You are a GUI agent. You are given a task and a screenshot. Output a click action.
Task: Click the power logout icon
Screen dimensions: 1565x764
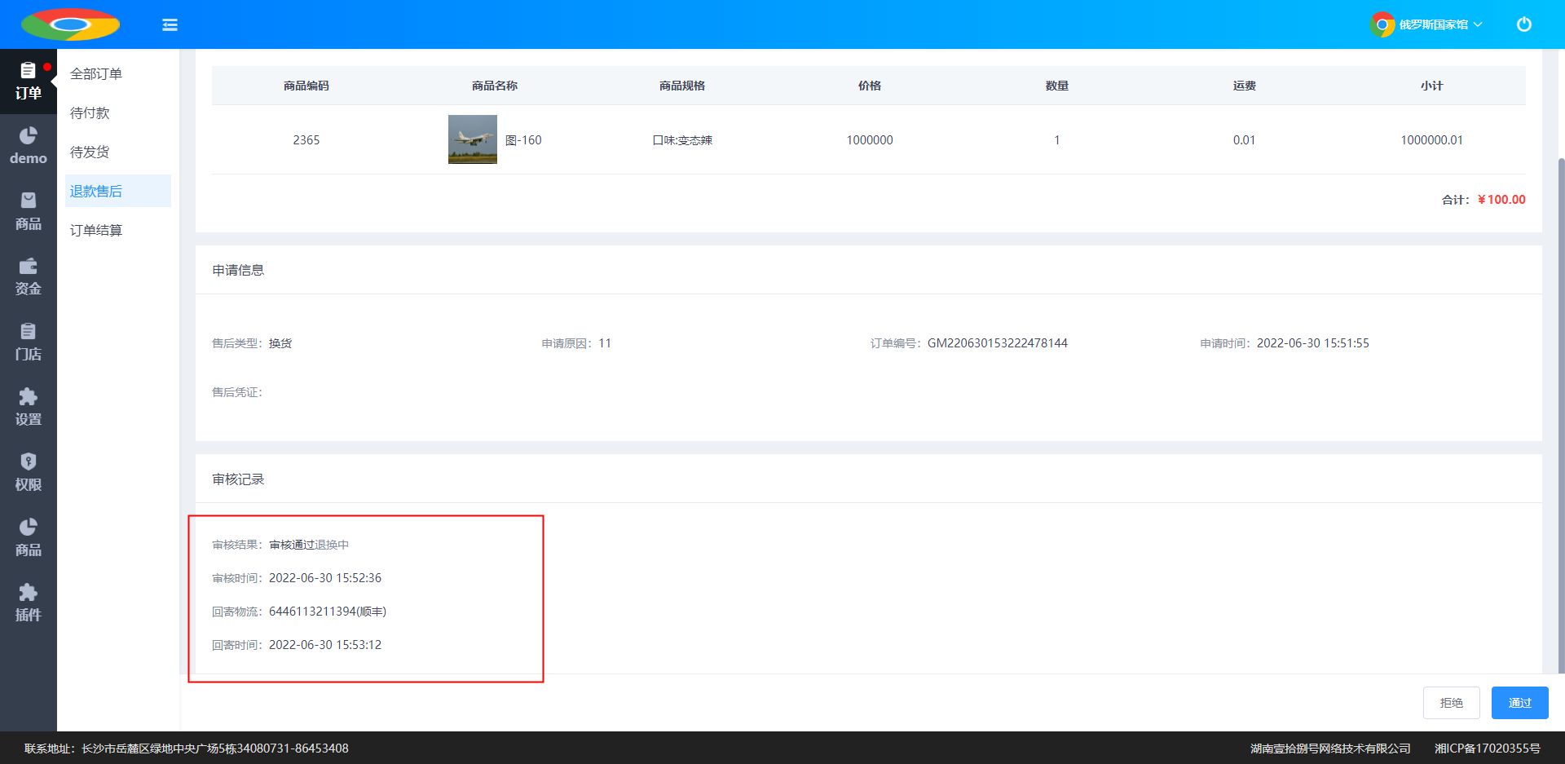[1523, 24]
